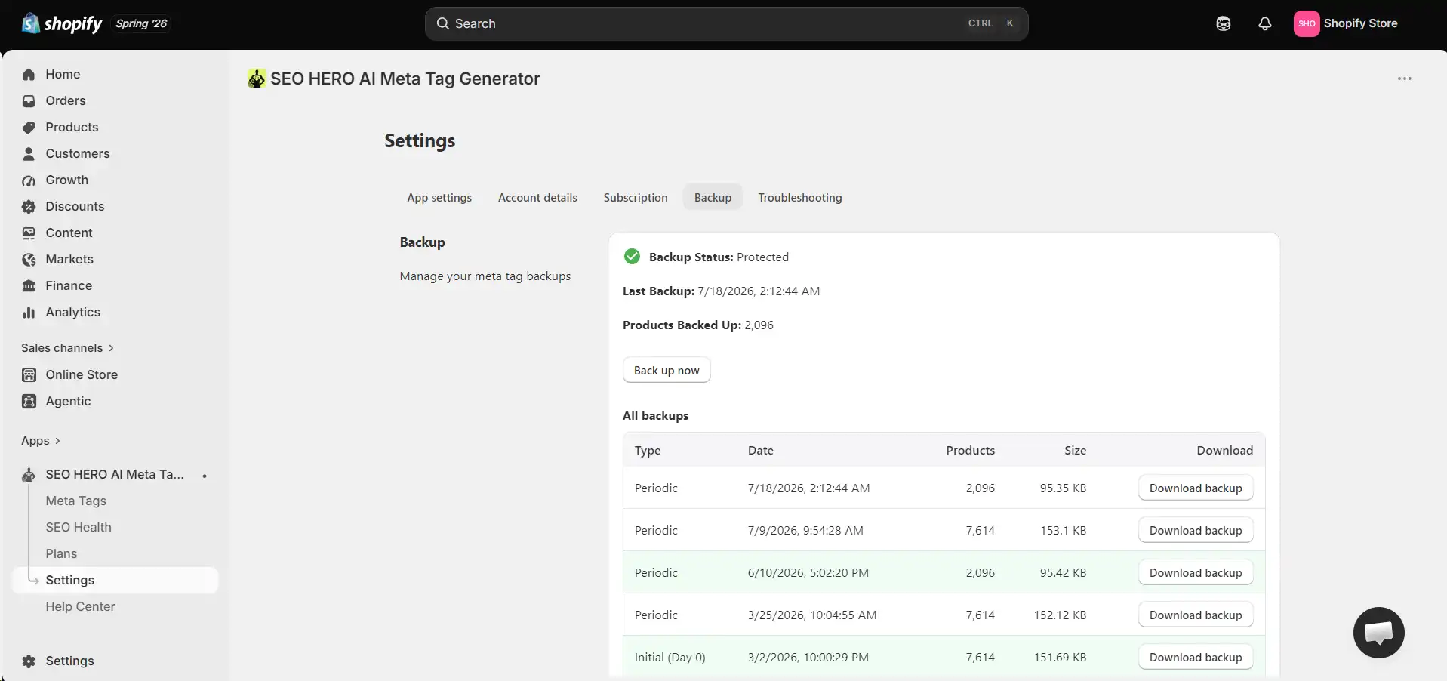Click the Products label in sidebar

[x=72, y=127]
